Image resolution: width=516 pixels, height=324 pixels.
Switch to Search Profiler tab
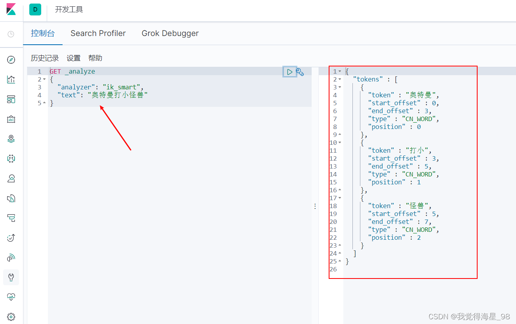tap(98, 33)
